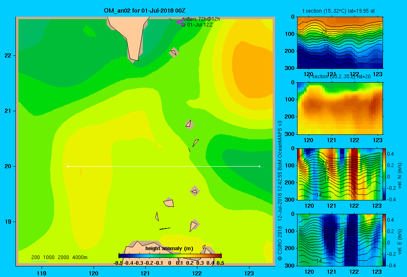
Task: Click the left endpoint of white section line
Action: tap(68, 166)
